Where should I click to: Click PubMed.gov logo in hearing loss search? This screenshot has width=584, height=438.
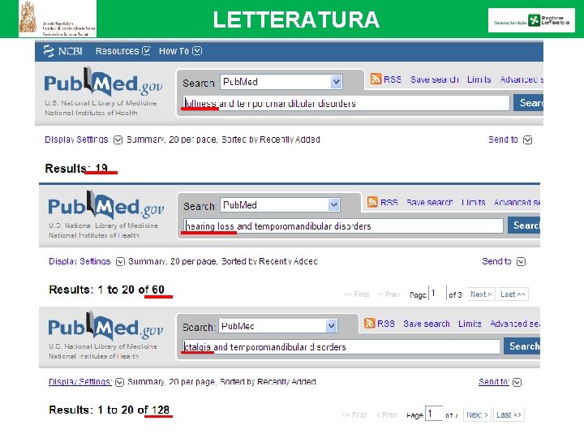coord(105,205)
